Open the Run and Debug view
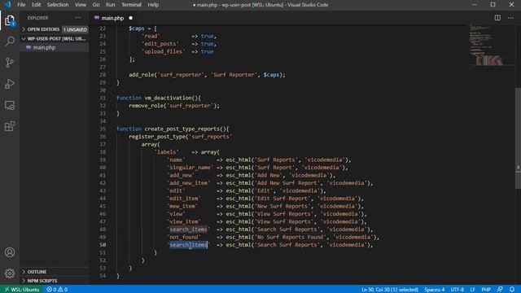This screenshot has height=293, width=521. (x=10, y=84)
